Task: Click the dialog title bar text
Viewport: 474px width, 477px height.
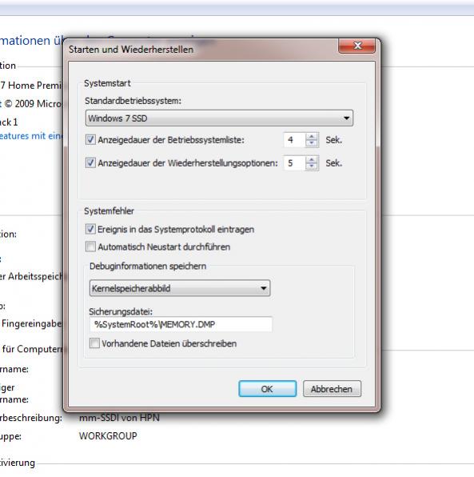Action: click(131, 50)
